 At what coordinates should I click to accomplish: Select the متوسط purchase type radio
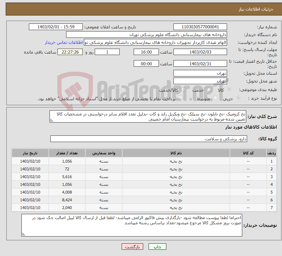(215, 98)
